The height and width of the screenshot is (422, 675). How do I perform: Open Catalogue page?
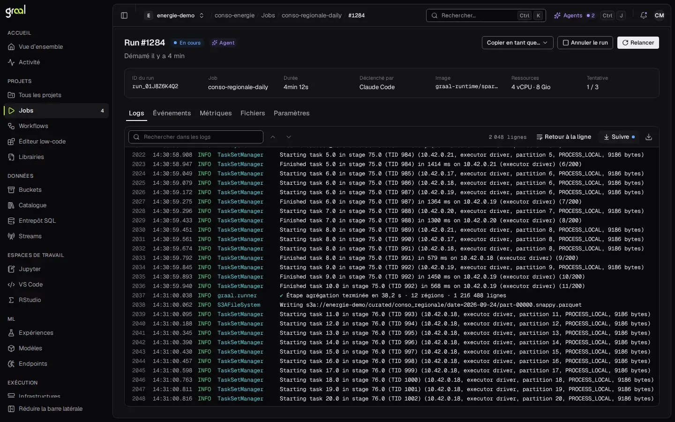(x=56, y=205)
